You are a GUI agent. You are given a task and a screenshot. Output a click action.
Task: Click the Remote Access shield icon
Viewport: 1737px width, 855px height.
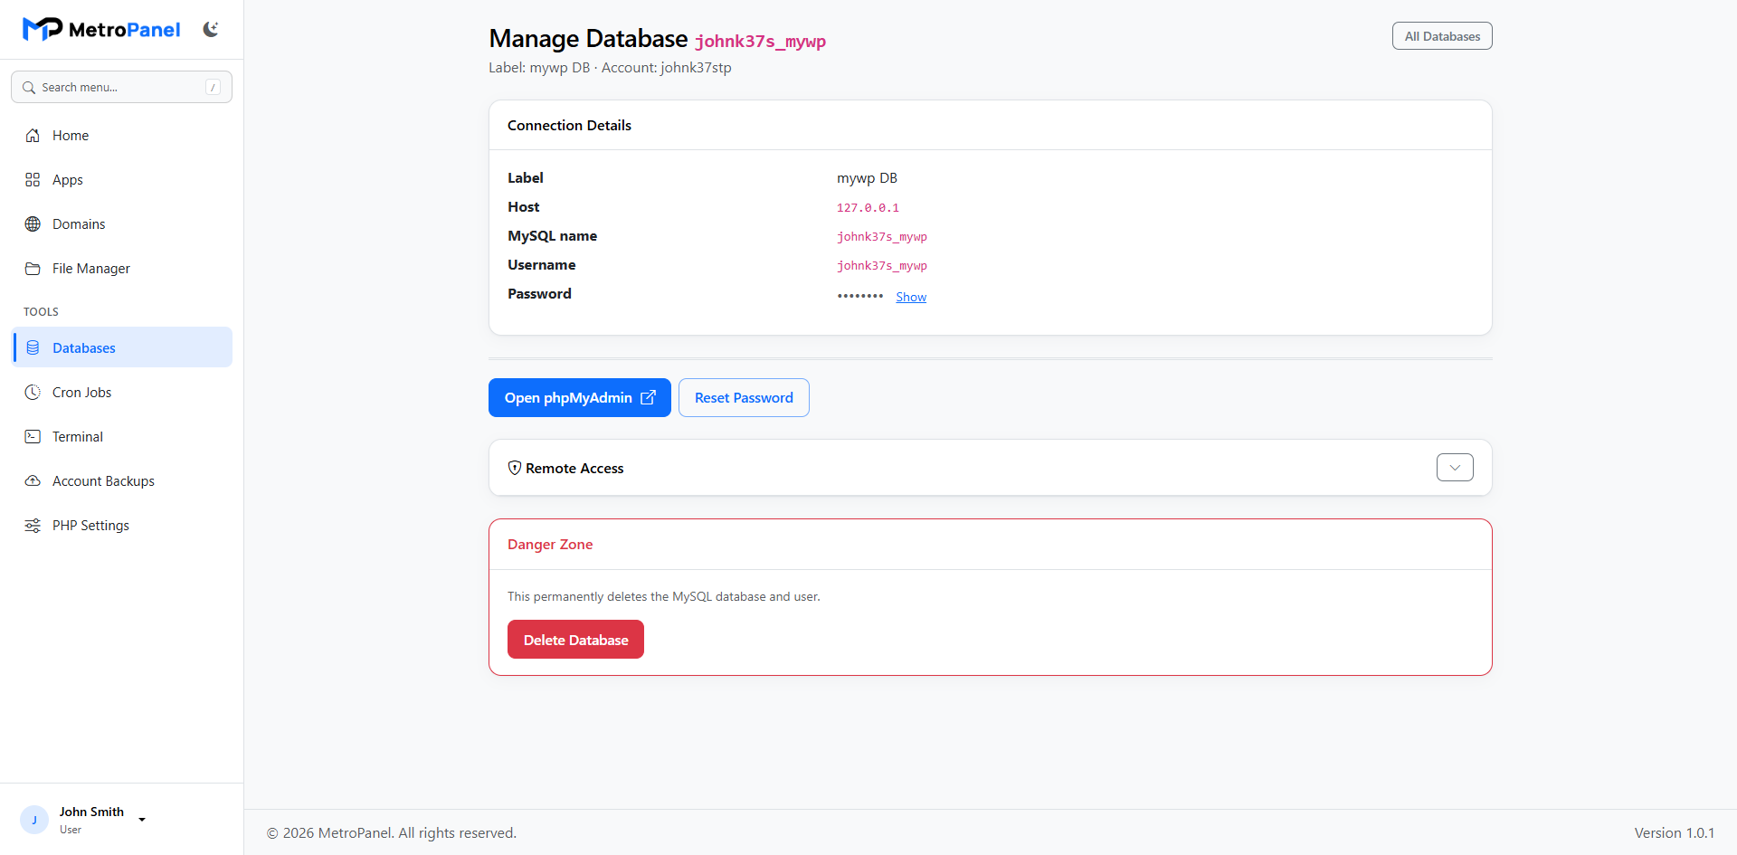(x=515, y=468)
